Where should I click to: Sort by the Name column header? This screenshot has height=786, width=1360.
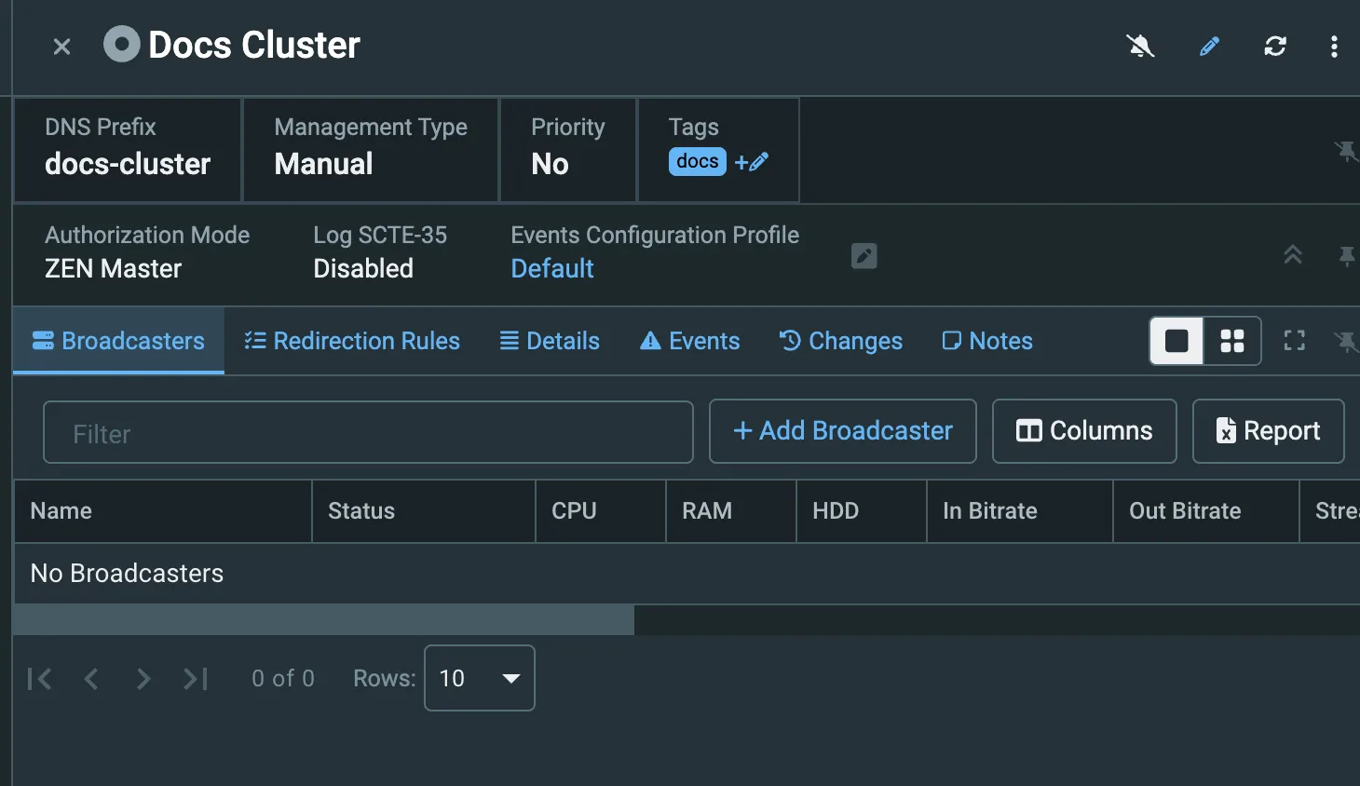click(163, 511)
